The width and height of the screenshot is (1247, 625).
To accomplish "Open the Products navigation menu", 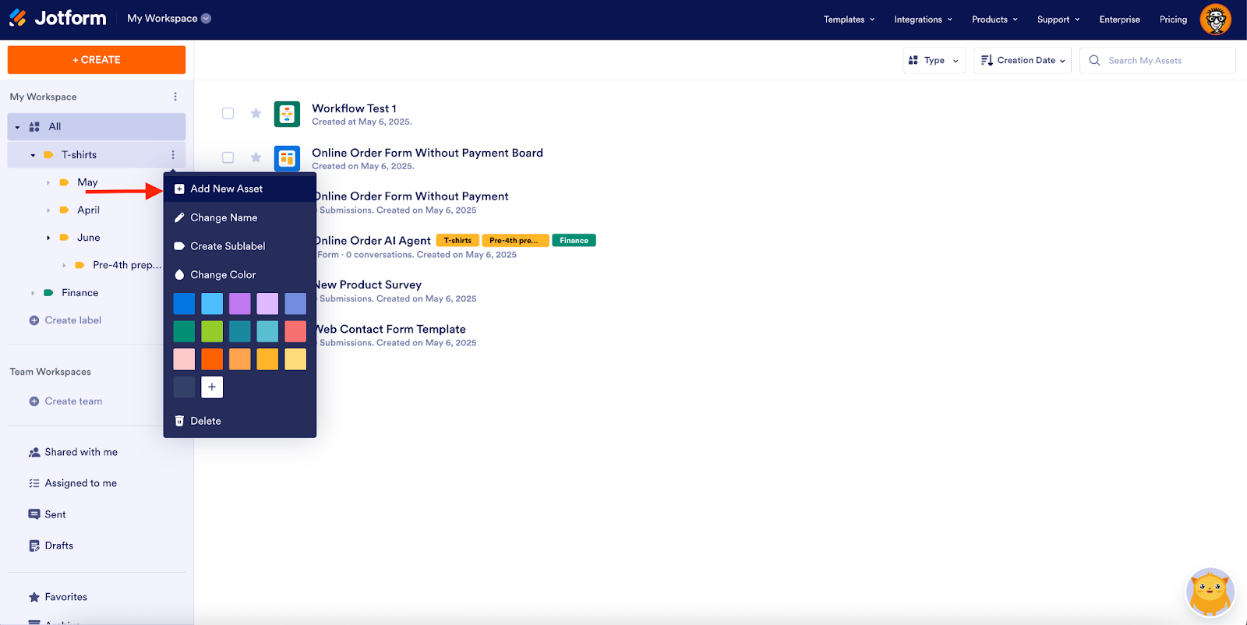I will click(x=994, y=19).
